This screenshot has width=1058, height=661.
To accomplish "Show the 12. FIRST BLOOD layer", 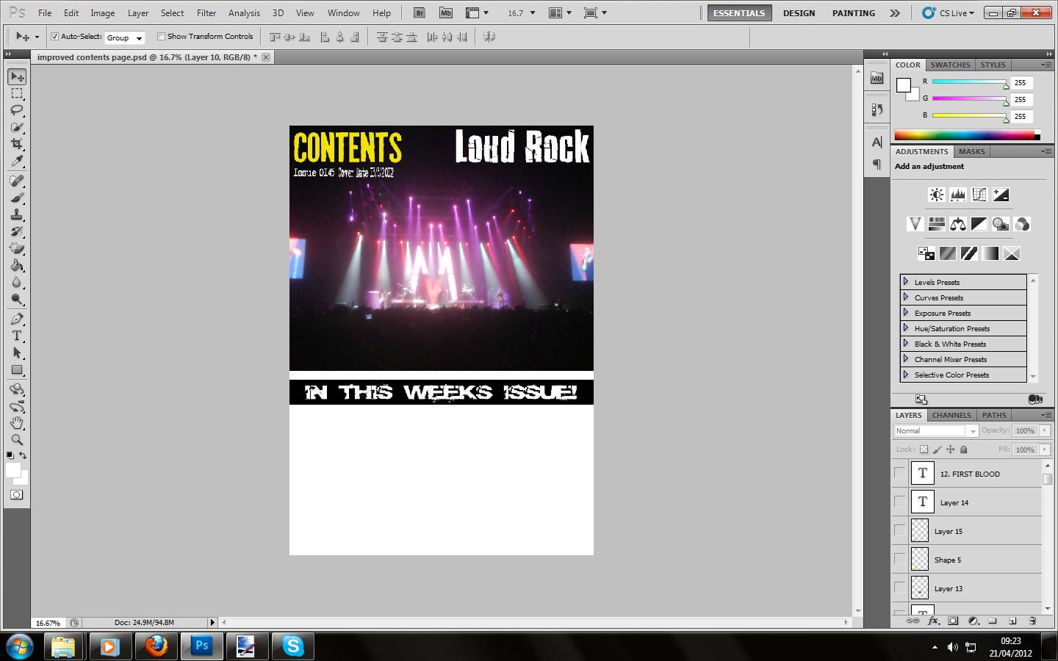I will 900,473.
